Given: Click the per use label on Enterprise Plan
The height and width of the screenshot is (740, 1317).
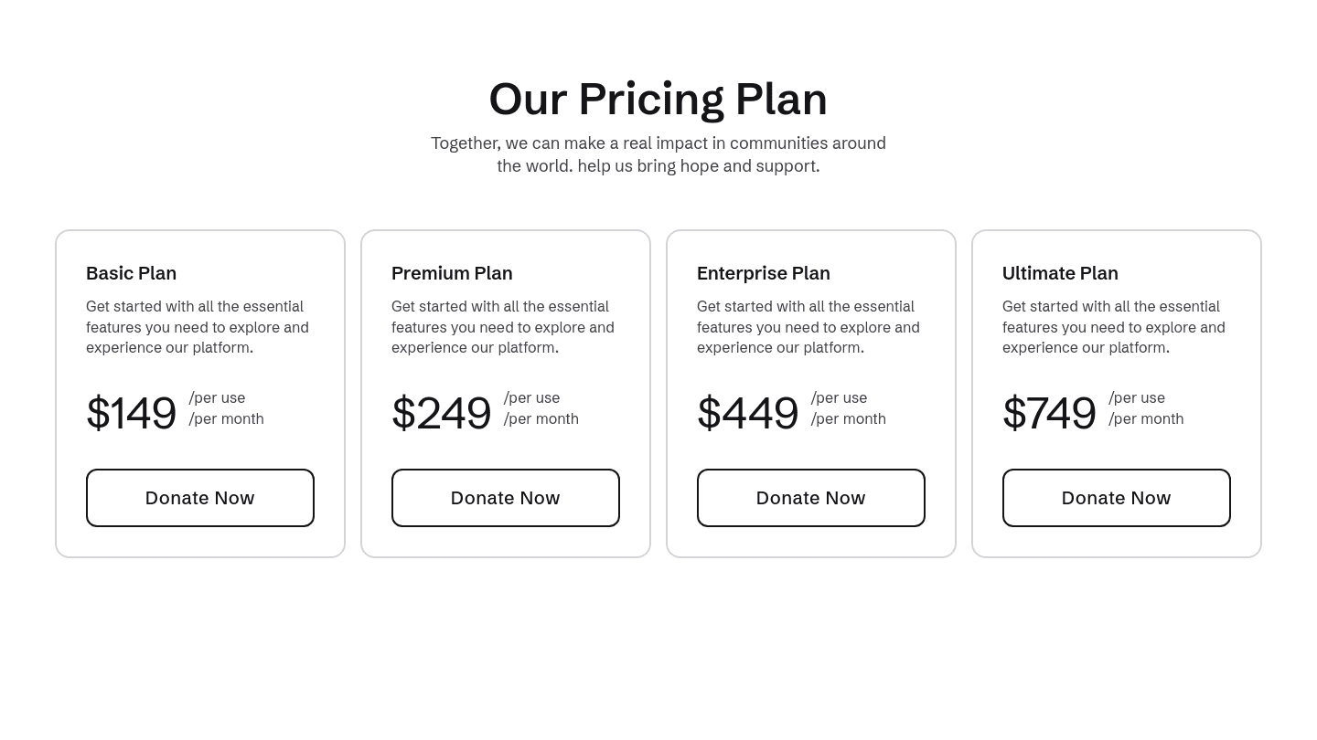Looking at the screenshot, I should coord(839,397).
